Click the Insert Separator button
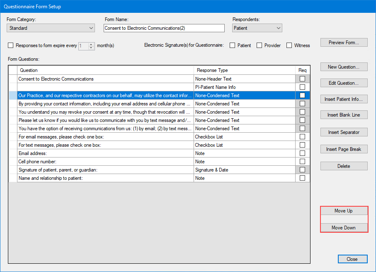Image resolution: width=376 pixels, height=272 pixels. coord(344,132)
